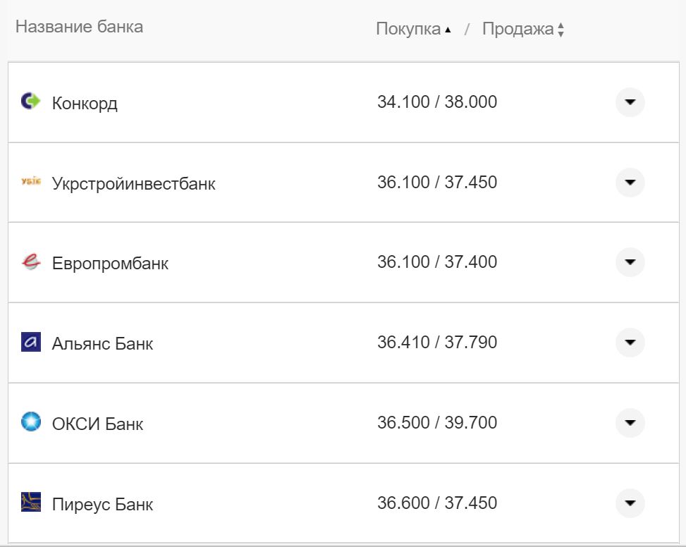Click the Европромбанк red logo icon
Image resolution: width=686 pixels, height=547 pixels.
click(x=31, y=262)
